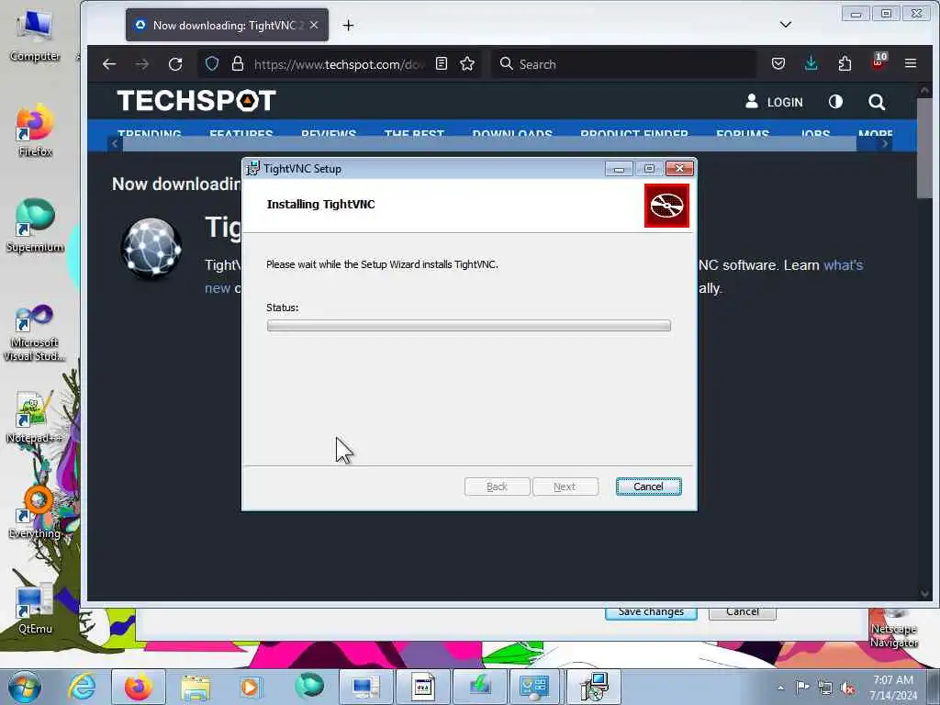Click the installation status progress bar

coord(469,326)
